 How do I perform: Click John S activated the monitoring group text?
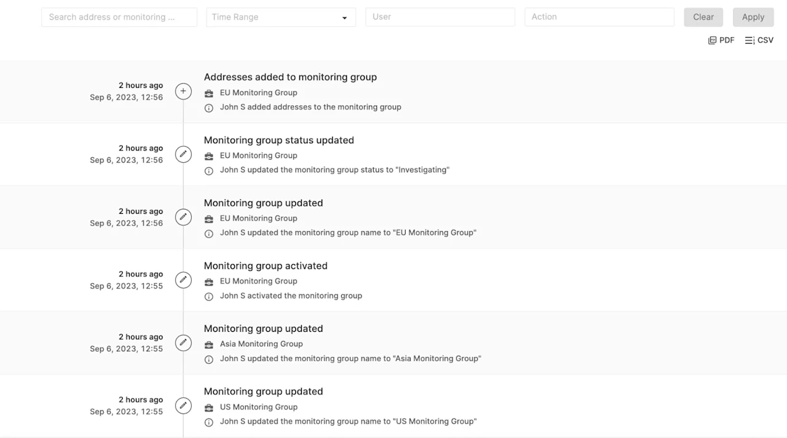click(x=291, y=295)
